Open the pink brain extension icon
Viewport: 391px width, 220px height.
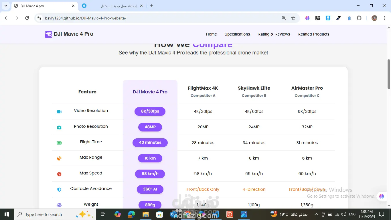coord(307,18)
